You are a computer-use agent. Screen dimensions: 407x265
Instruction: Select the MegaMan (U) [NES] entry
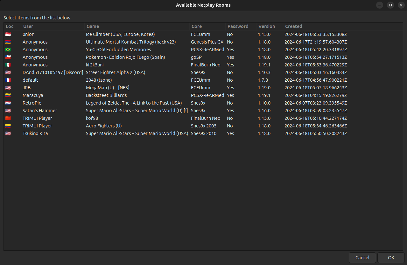pyautogui.click(x=107, y=88)
